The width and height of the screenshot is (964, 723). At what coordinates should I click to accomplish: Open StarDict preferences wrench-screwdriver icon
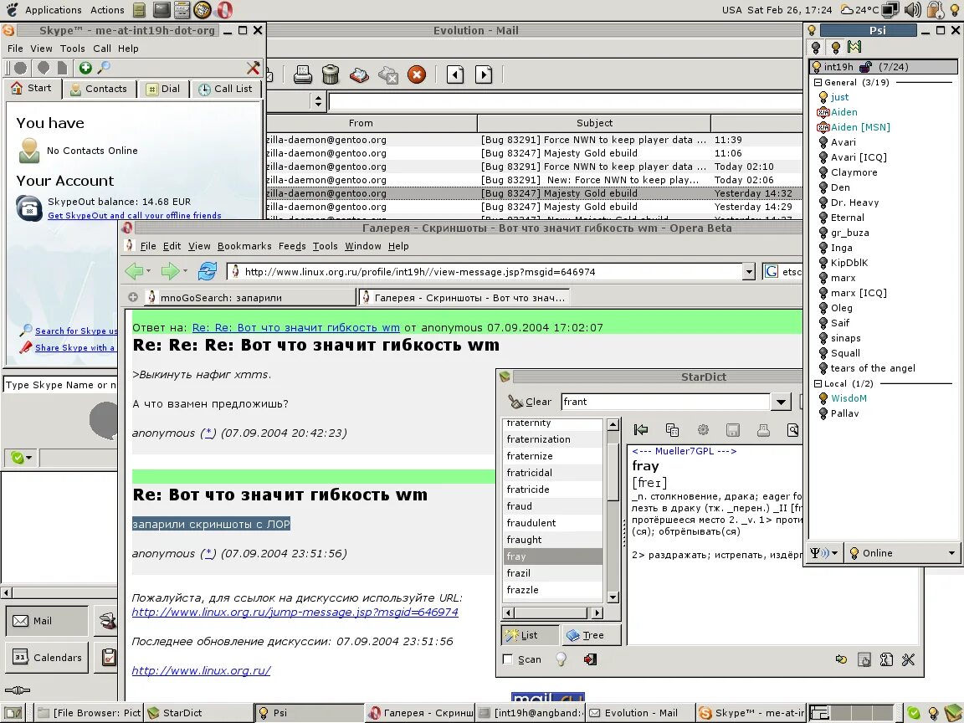(x=908, y=659)
